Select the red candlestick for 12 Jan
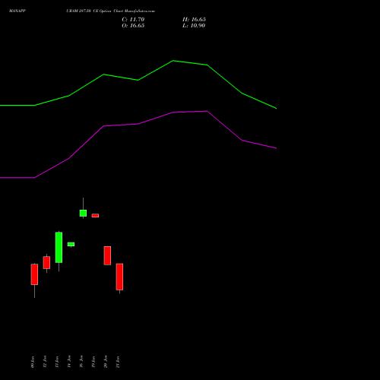The height and width of the screenshot is (380, 380). tap(46, 262)
